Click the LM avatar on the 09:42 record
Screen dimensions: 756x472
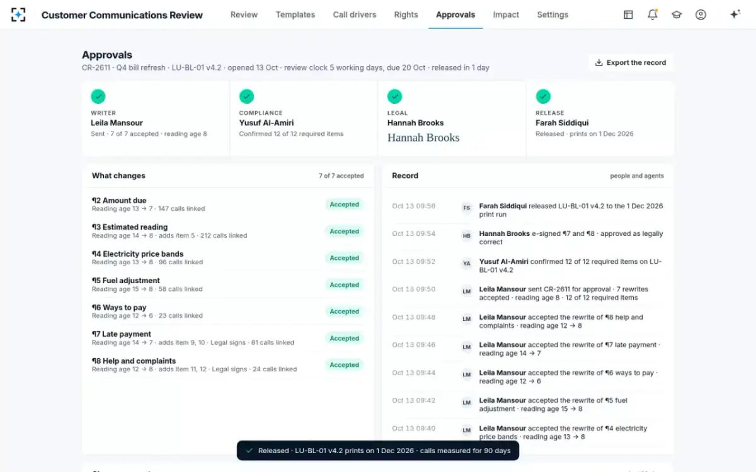tap(467, 402)
